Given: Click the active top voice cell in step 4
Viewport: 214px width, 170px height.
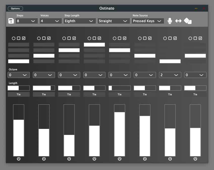Looking at the screenshot, I should (x=94, y=45).
